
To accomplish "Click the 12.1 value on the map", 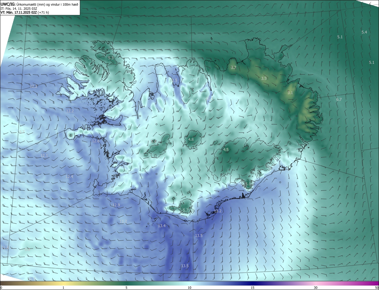I will pyautogui.click(x=44, y=155).
